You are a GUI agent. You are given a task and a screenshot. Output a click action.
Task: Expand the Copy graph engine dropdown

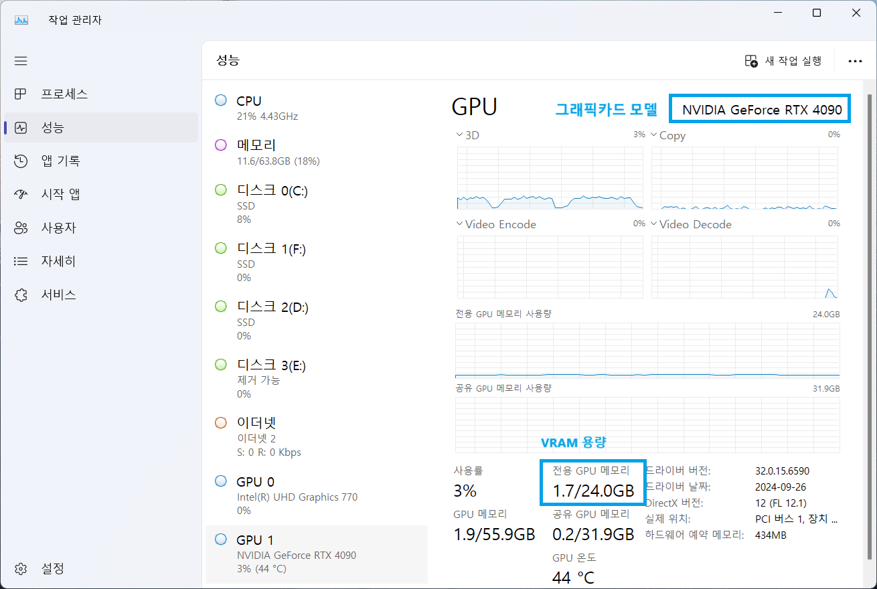[x=654, y=135]
